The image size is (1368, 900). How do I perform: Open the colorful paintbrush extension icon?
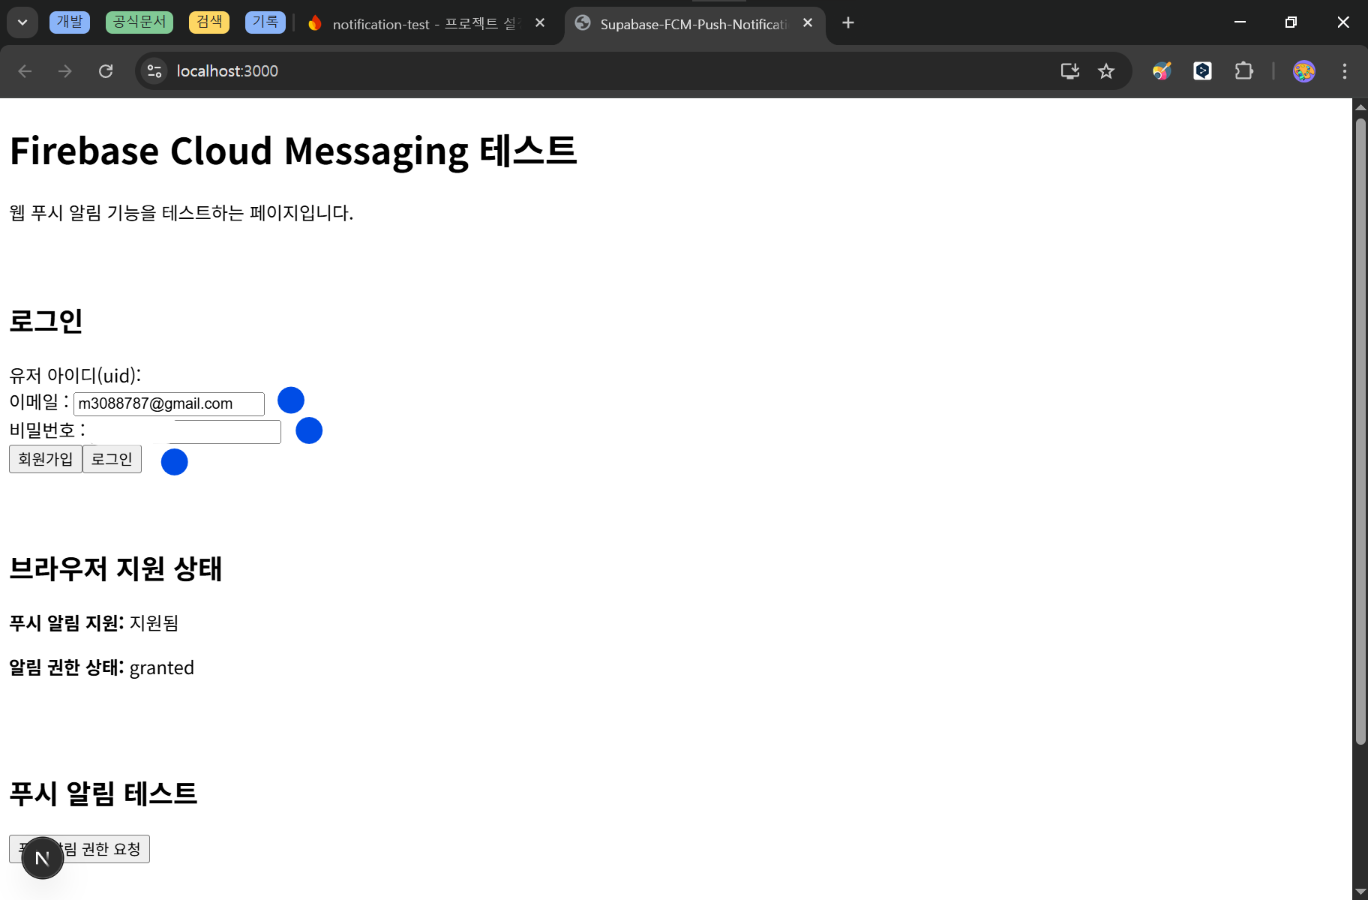1162,70
